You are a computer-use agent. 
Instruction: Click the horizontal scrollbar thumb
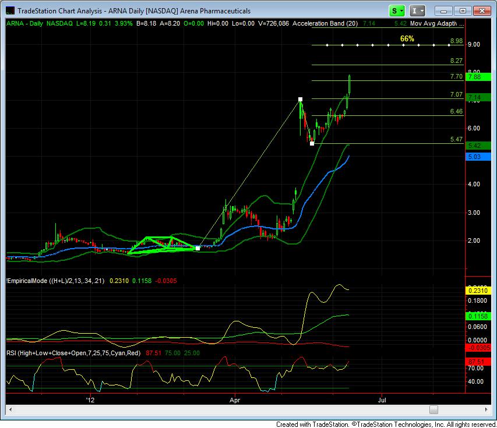433,409
